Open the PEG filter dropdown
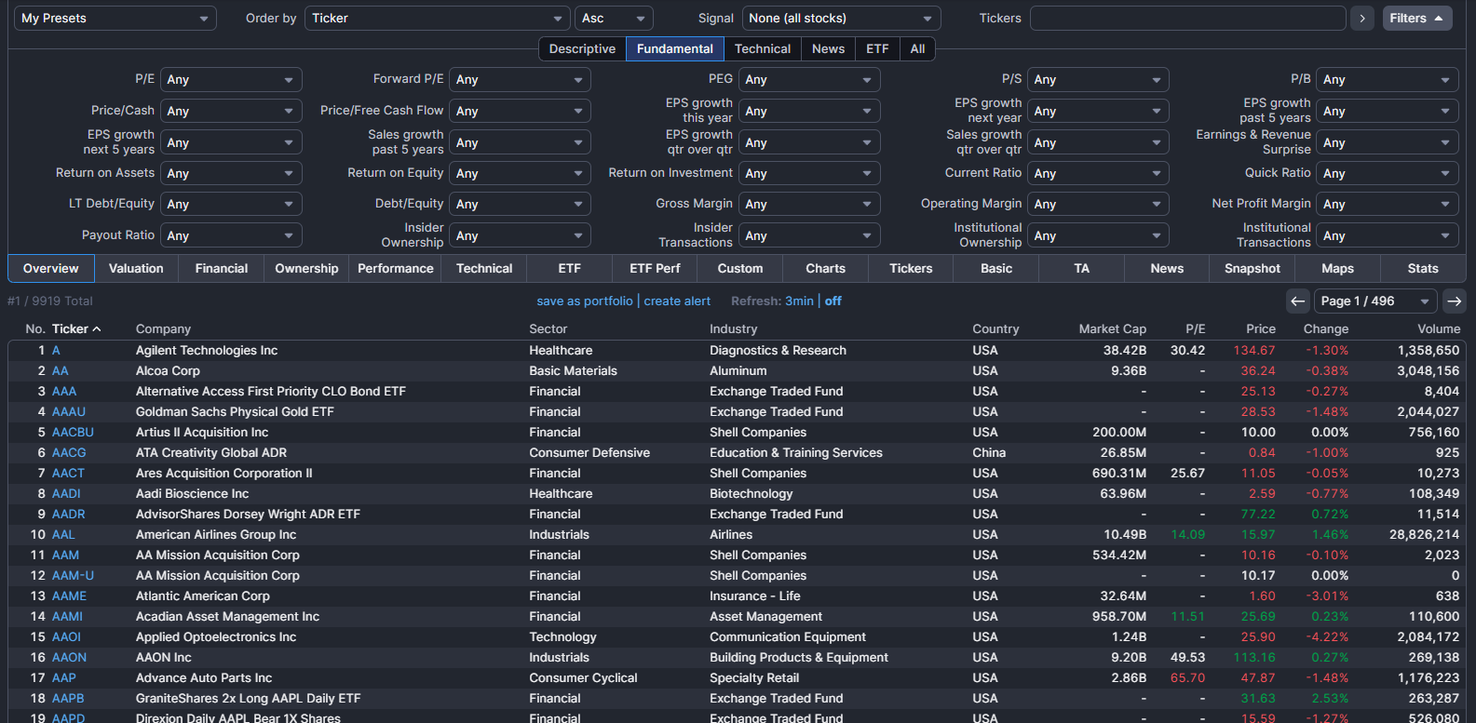The width and height of the screenshot is (1476, 723). point(809,80)
